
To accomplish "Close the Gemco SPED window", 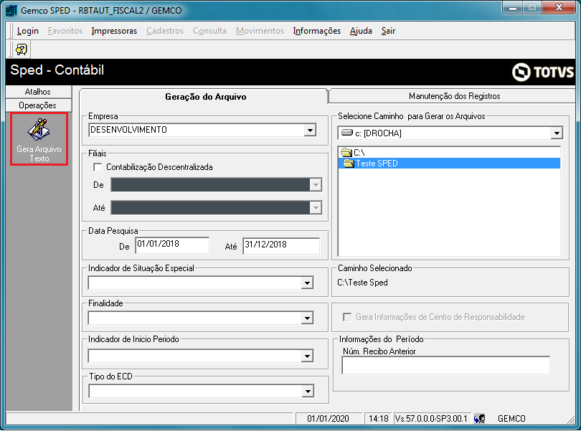I will (559, 8).
